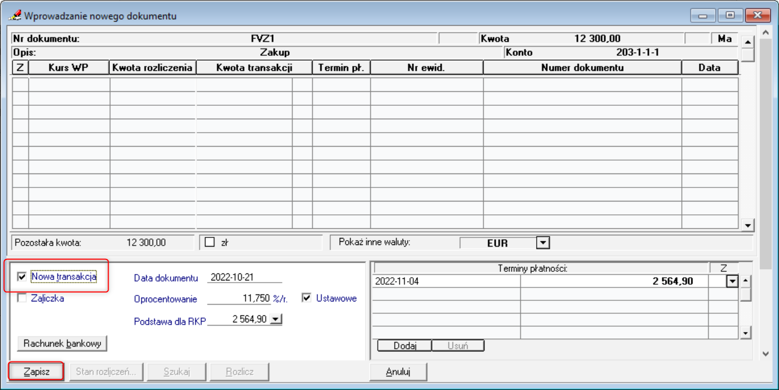779x390 pixels.
Task: Click the Kwota transakcji column header
Action: pos(254,68)
